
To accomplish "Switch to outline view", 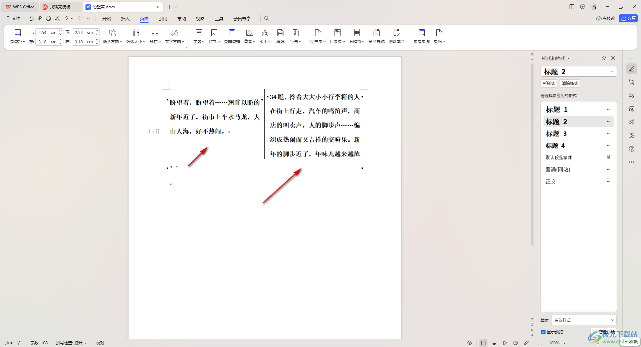I will pyautogui.click(x=494, y=343).
